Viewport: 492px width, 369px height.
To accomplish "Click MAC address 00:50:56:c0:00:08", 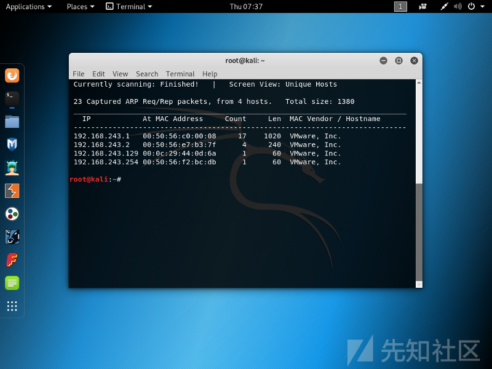I will (180, 136).
